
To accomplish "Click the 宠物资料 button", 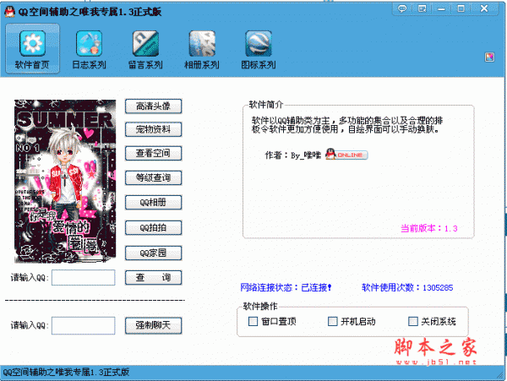I will coord(153,129).
